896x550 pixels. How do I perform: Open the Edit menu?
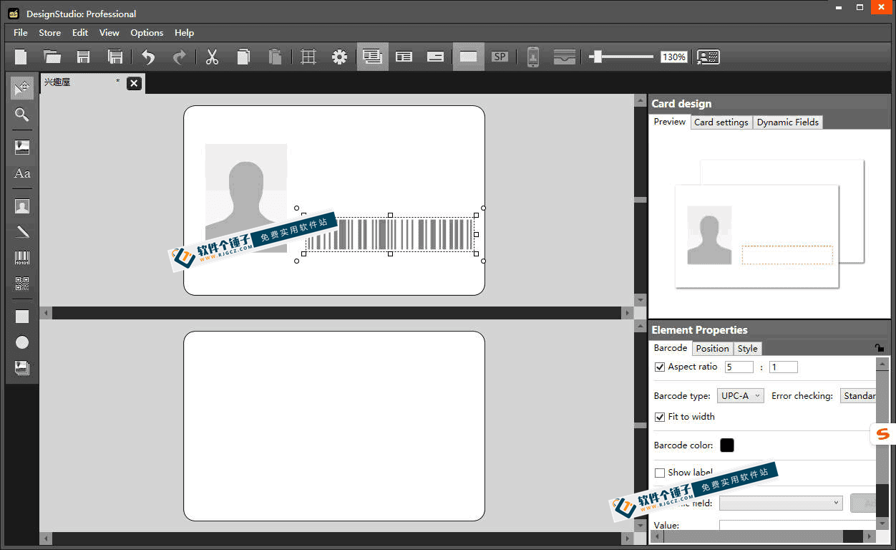coord(80,32)
